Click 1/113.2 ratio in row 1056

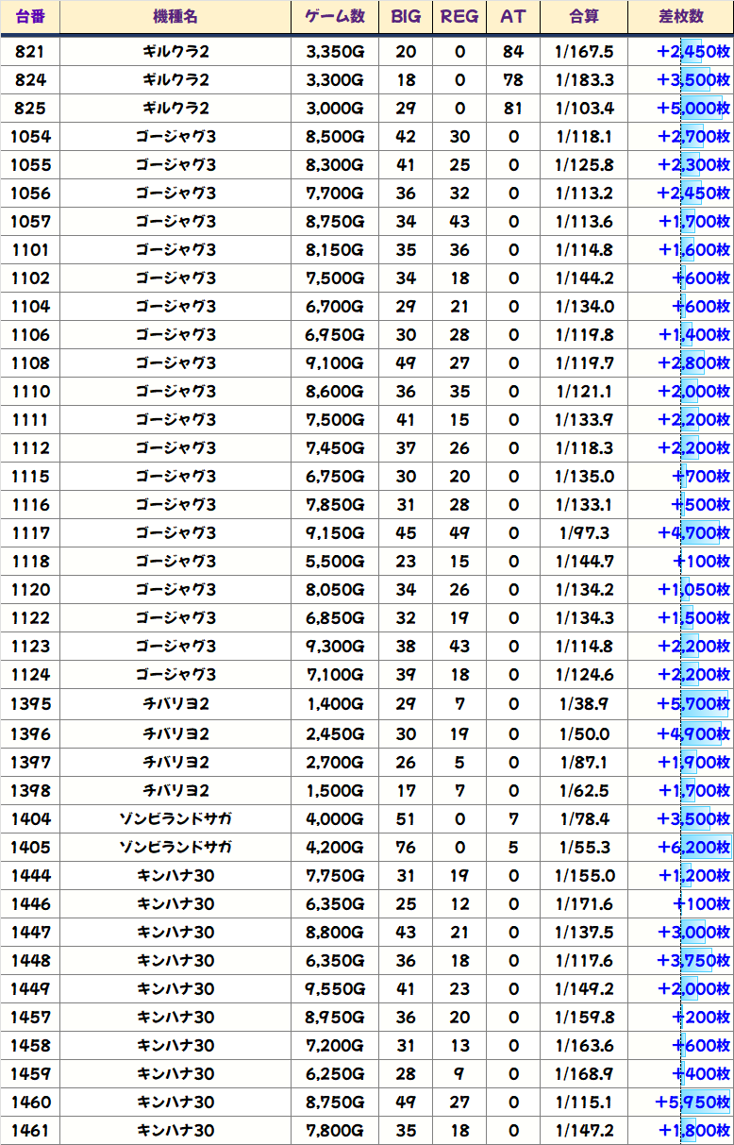click(x=584, y=194)
